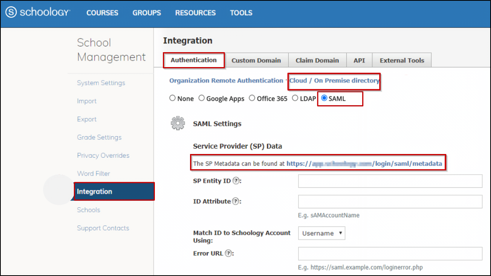Select the LDAP authentication option
The height and width of the screenshot is (276, 491).
pos(295,98)
